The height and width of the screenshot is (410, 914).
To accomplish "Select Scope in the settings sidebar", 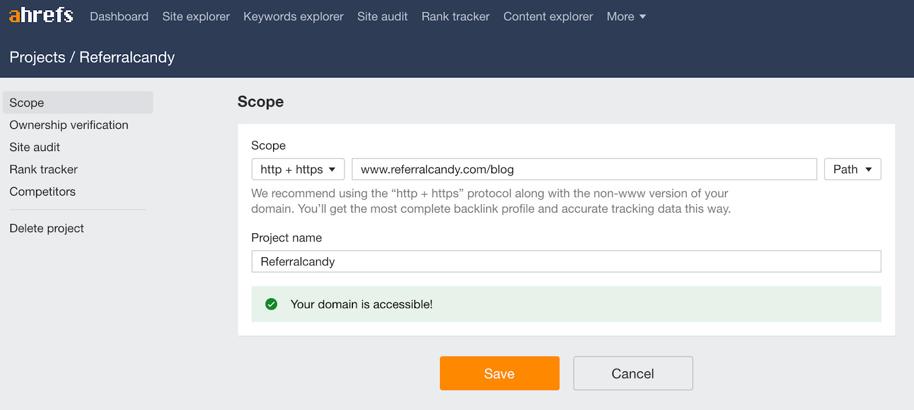I will click(27, 103).
